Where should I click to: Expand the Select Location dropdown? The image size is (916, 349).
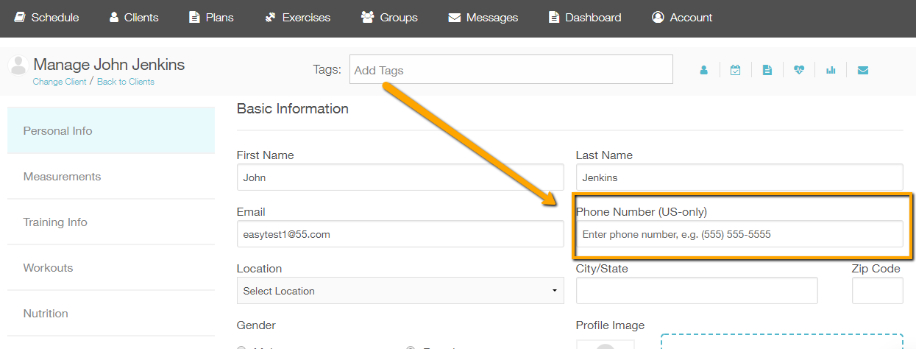point(400,291)
